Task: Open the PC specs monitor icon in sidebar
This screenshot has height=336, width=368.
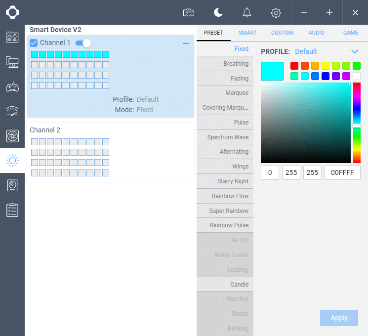Action: (12, 62)
